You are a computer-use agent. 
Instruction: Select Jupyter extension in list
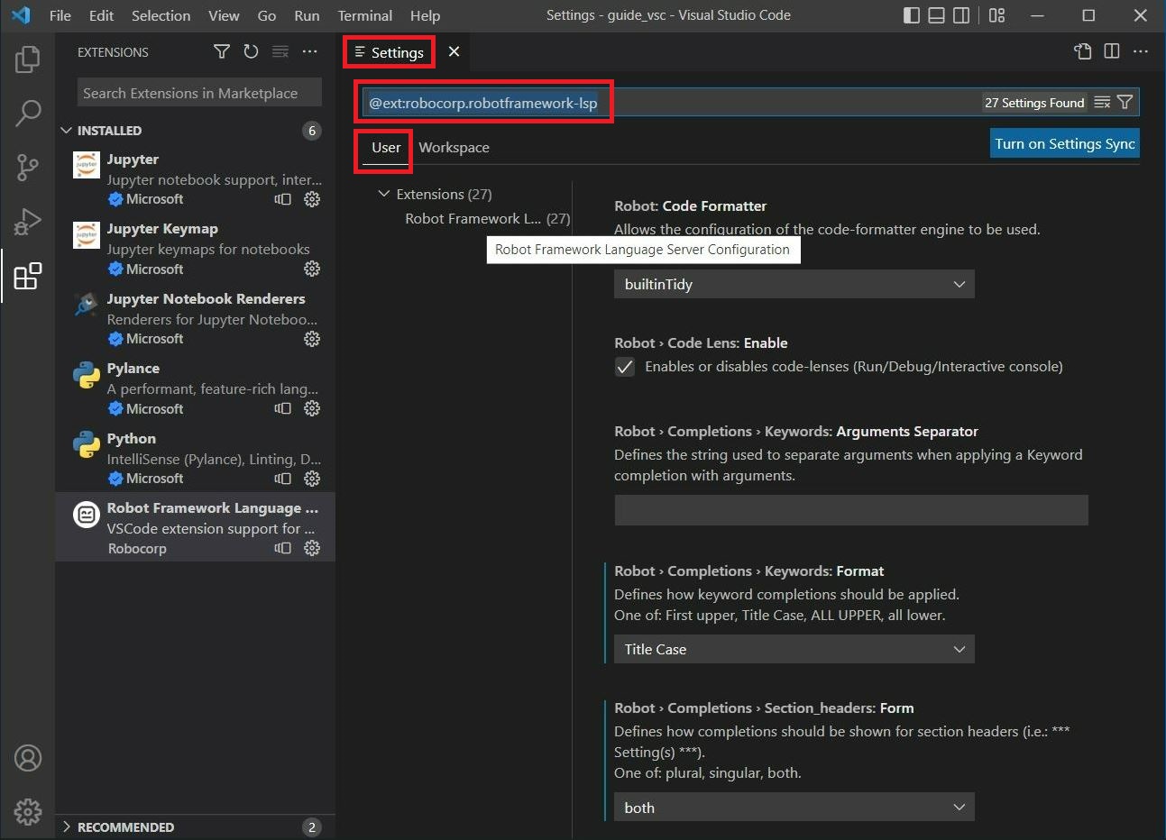coord(195,178)
